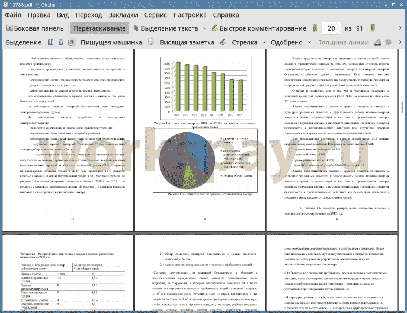Open the Сервис menu
The width and height of the screenshot is (407, 313).
pyautogui.click(x=155, y=15)
